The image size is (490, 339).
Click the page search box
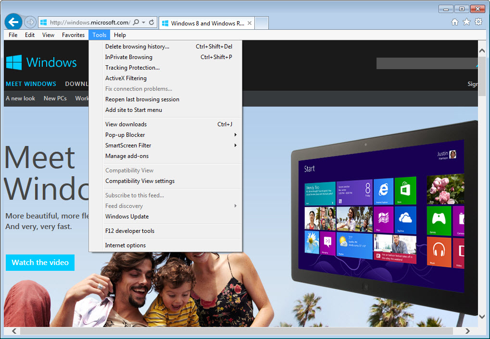click(427, 63)
